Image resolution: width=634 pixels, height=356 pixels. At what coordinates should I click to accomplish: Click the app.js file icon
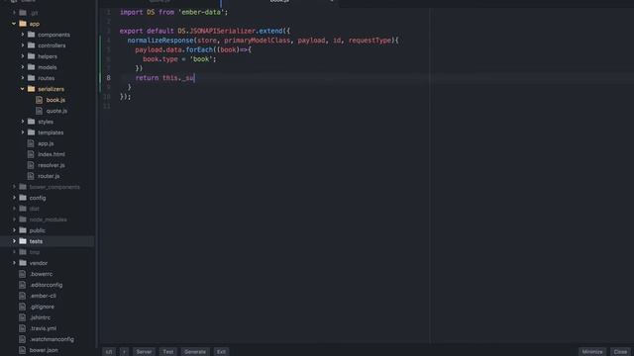click(31, 143)
